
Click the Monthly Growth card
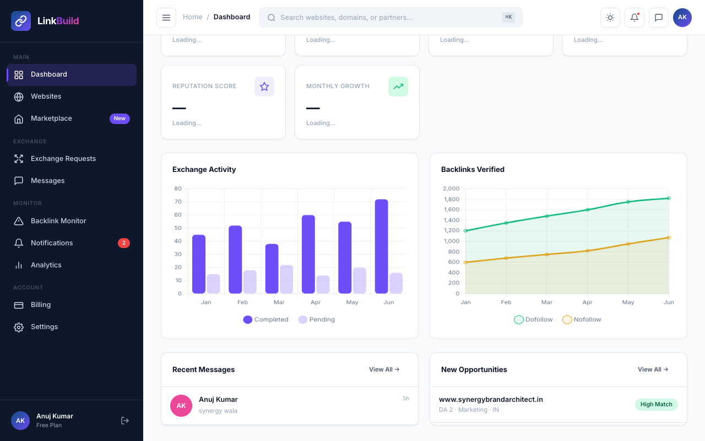357,103
